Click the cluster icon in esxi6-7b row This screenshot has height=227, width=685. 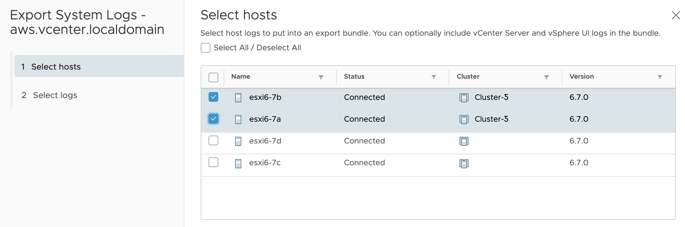pos(464,98)
